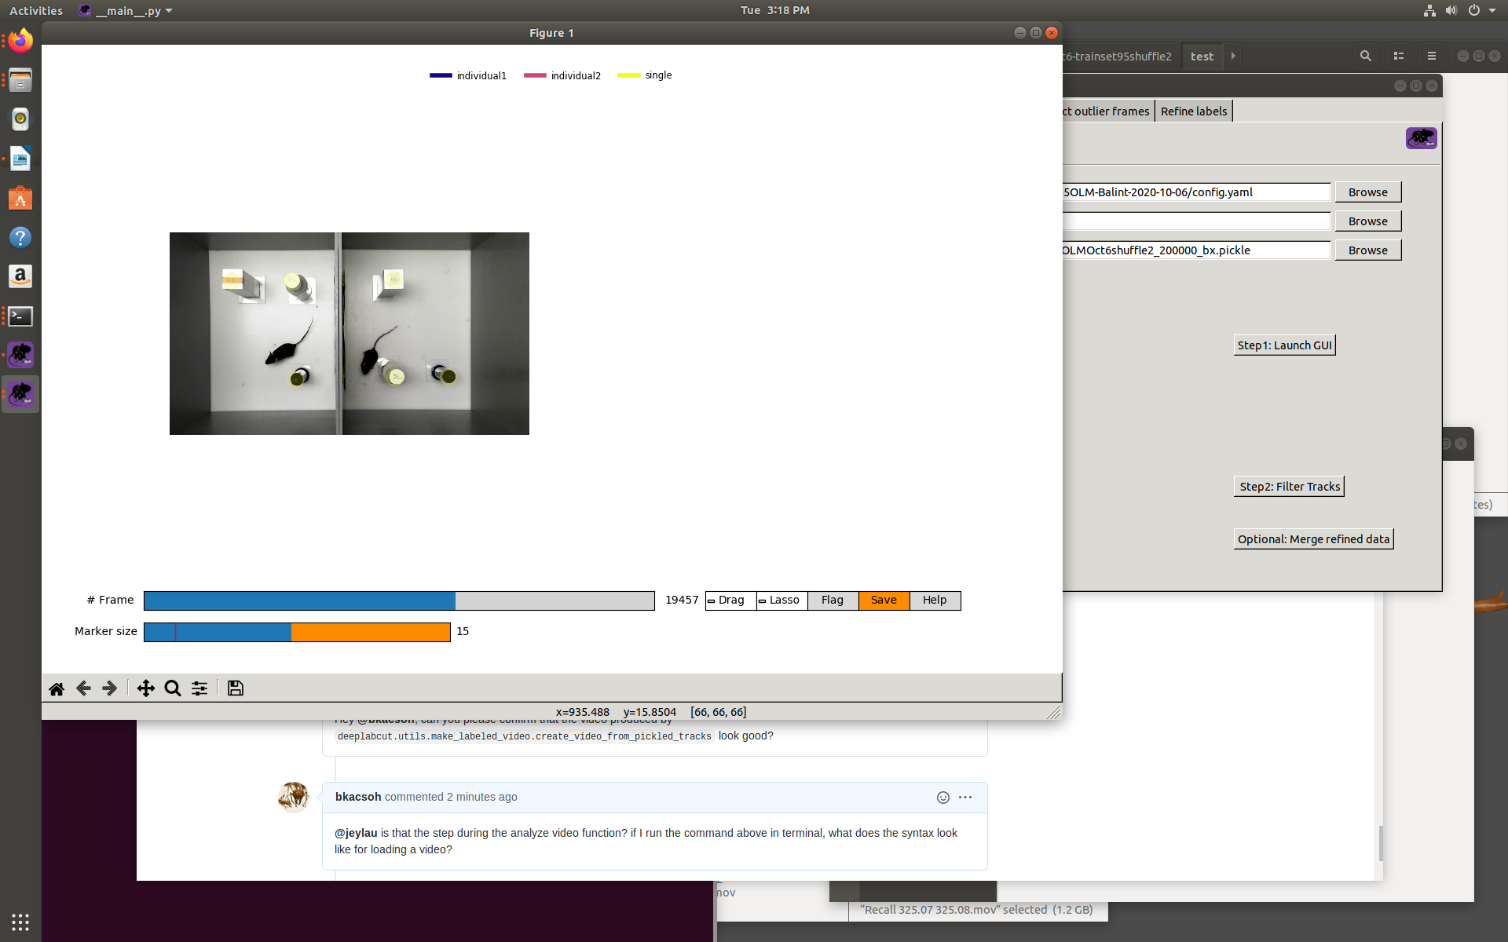
Task: Click the orange Save button
Action: click(x=884, y=601)
